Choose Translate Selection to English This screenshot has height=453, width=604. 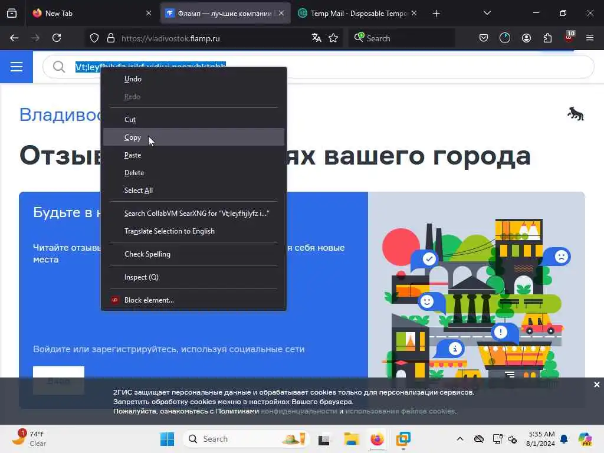pos(193,231)
